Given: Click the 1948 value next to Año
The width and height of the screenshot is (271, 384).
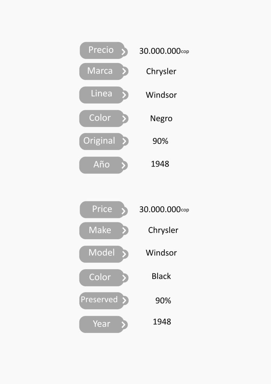Looking at the screenshot, I should [160, 164].
